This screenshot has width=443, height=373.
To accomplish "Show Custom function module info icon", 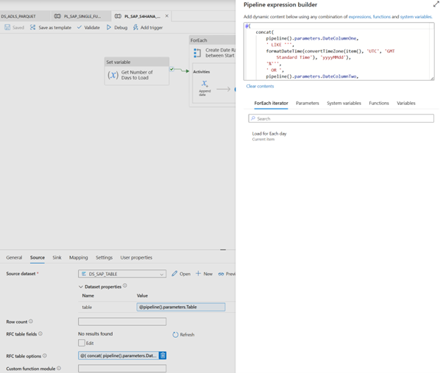I will click(59, 368).
